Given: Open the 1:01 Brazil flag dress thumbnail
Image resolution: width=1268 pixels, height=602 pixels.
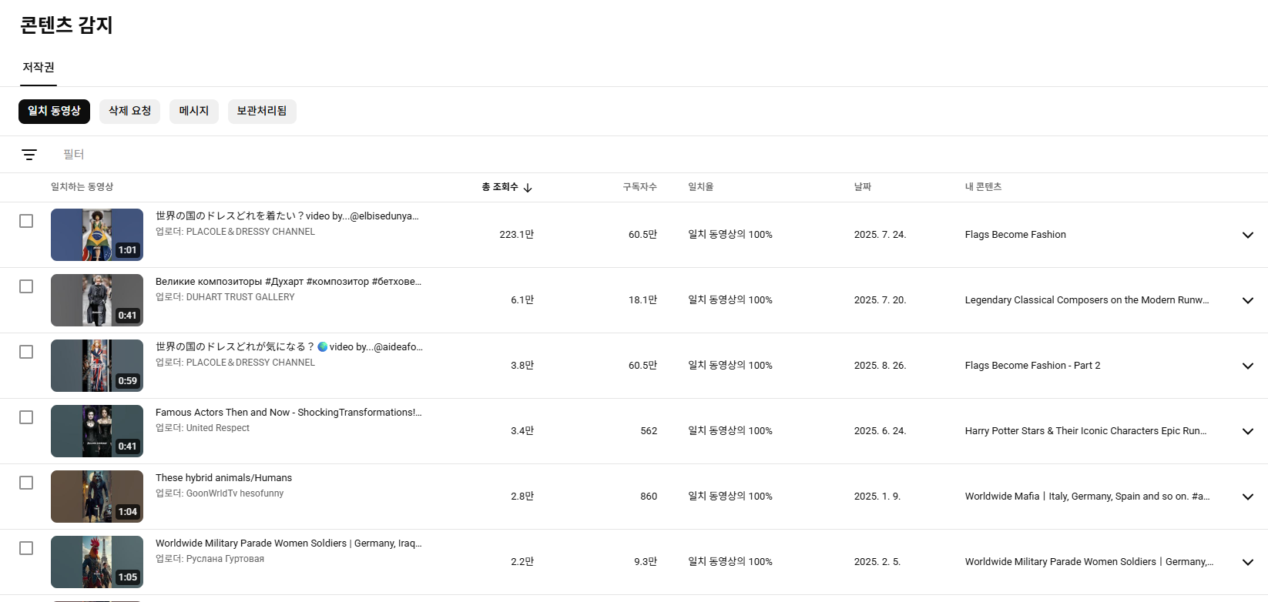Looking at the screenshot, I should 97,235.
